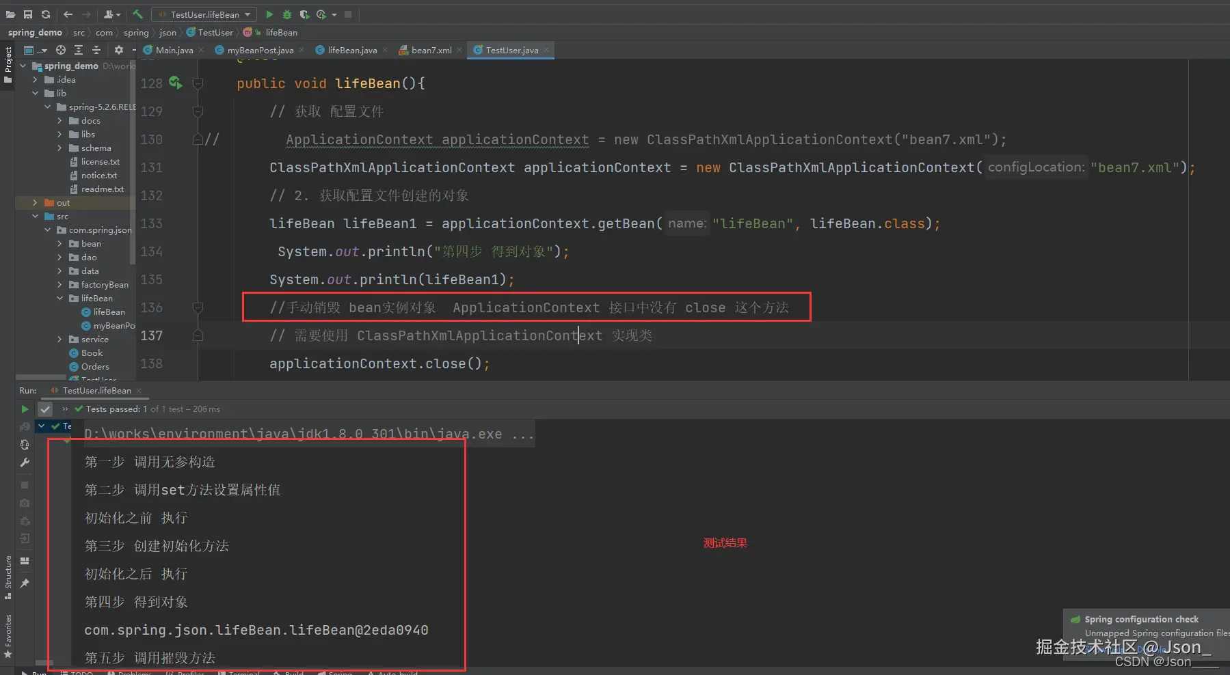Fold lifeBean method at line 128
The height and width of the screenshot is (675, 1230).
pyautogui.click(x=198, y=83)
